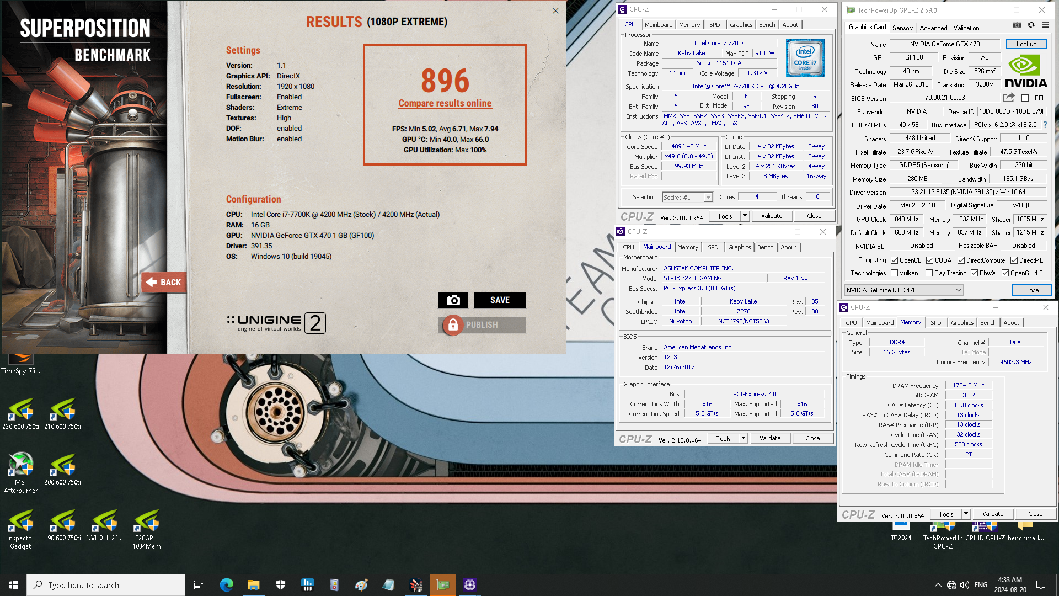Open Graphics tab in CPU-Z Memory window
The width and height of the screenshot is (1059, 596).
click(x=962, y=322)
